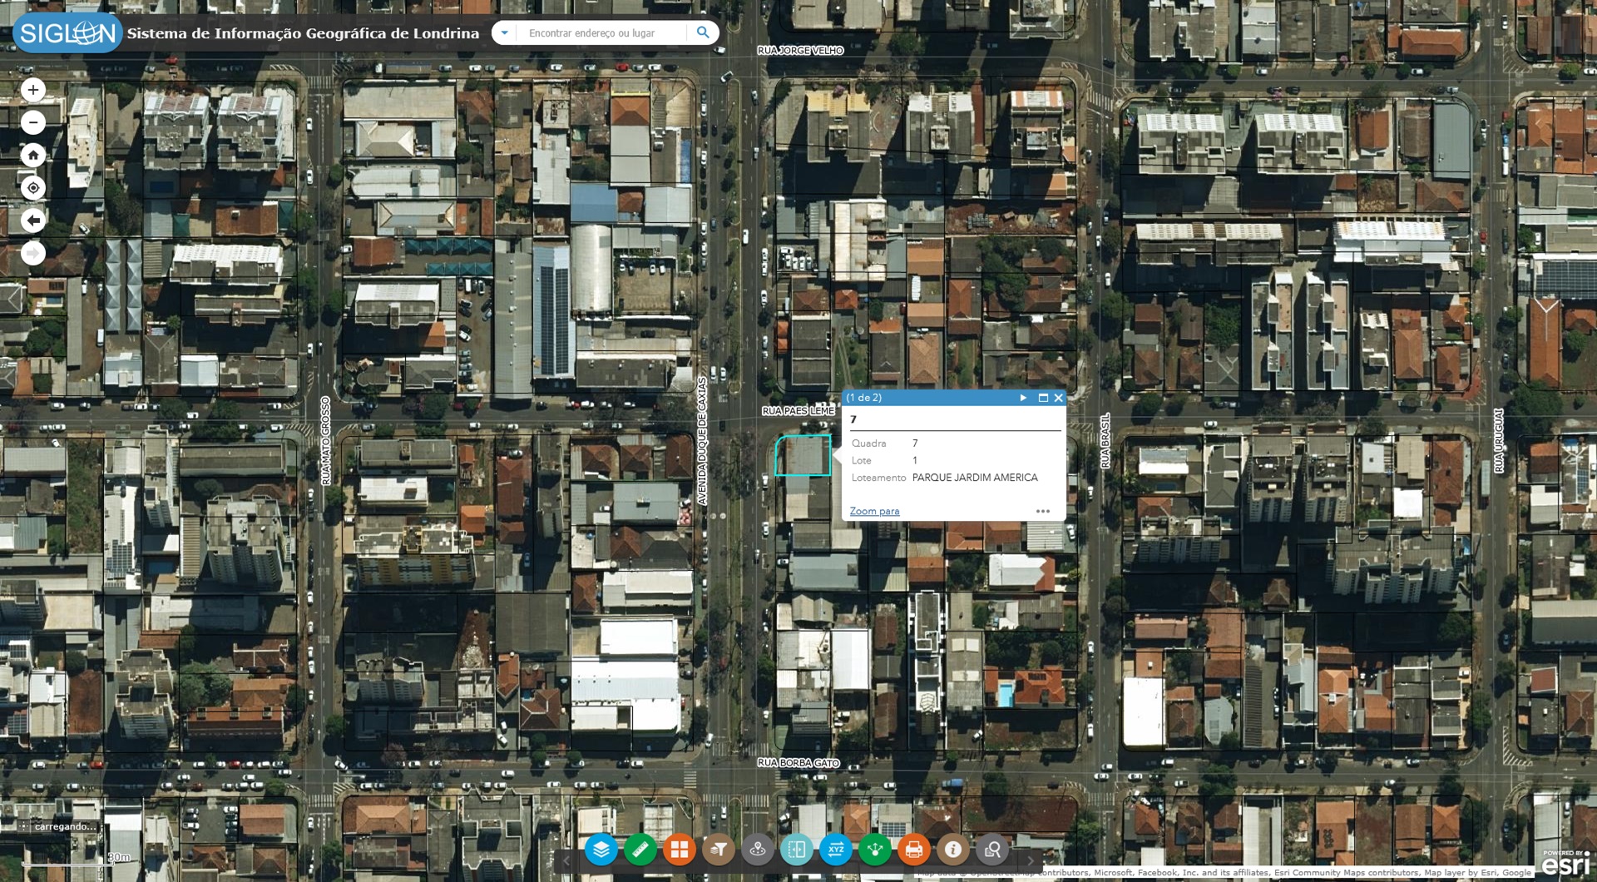Open the Layer List widget
1597x882 pixels.
[x=601, y=850]
